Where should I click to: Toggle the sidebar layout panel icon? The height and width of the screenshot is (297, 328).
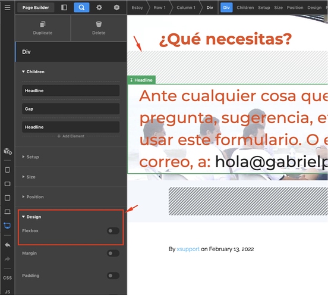64,8
